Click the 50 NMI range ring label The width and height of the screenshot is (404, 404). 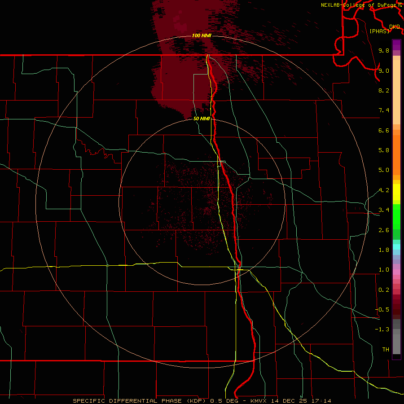pyautogui.click(x=202, y=119)
